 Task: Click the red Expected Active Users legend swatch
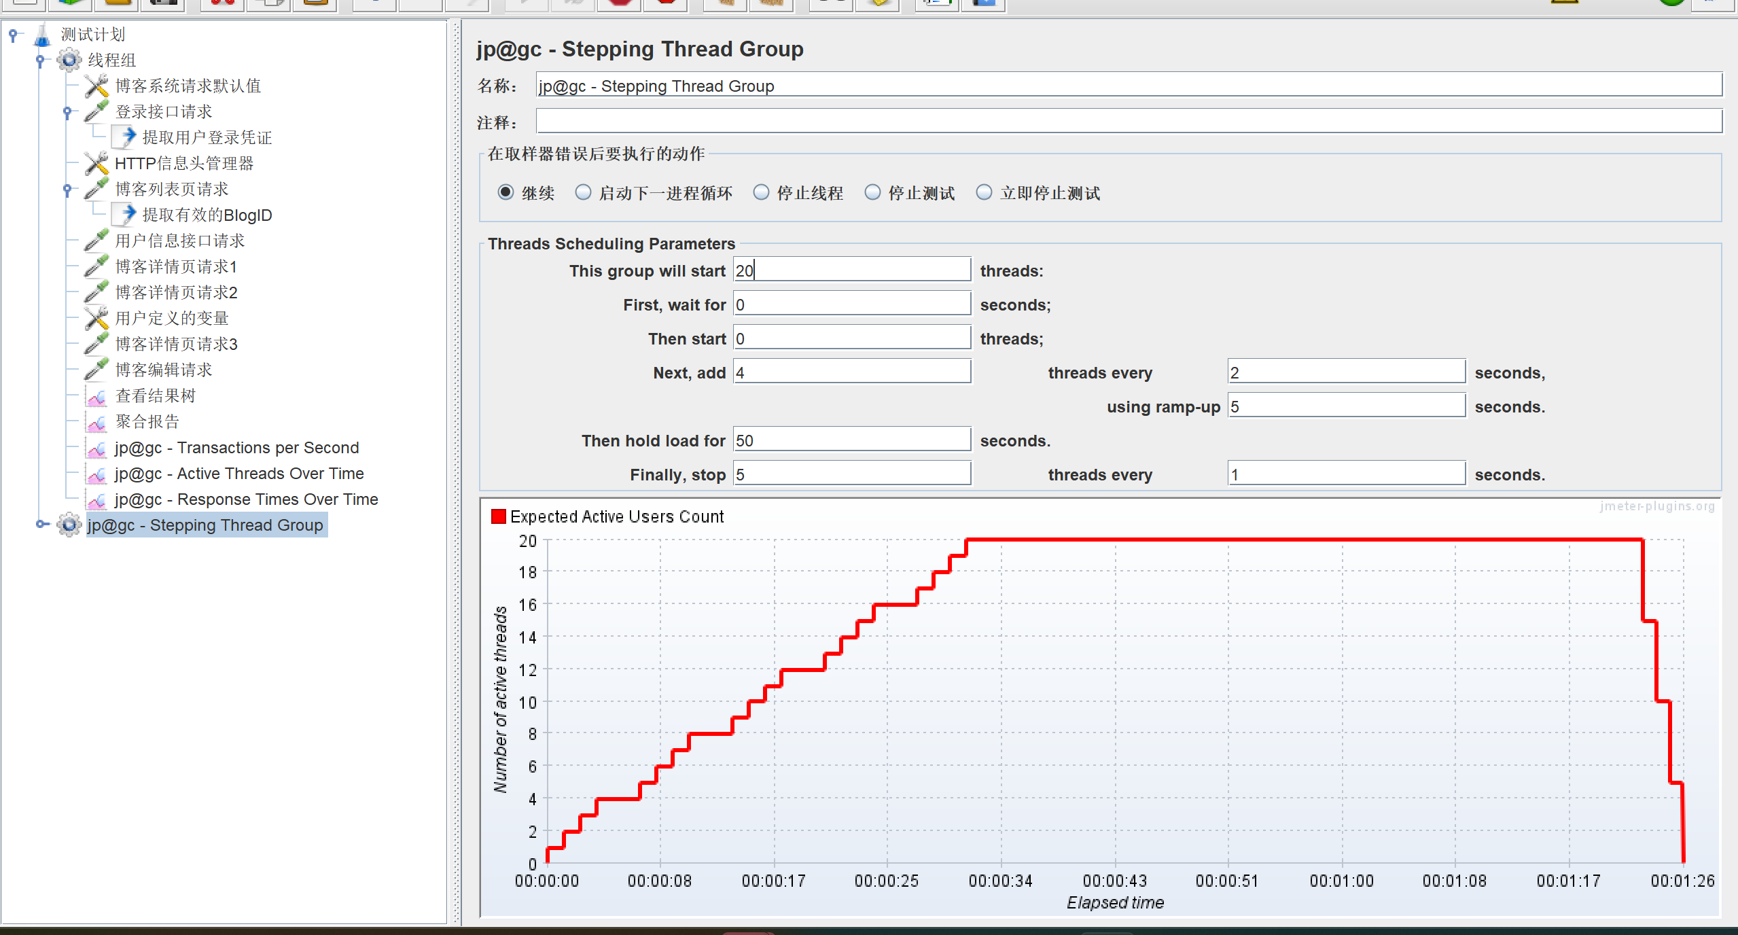point(498,517)
